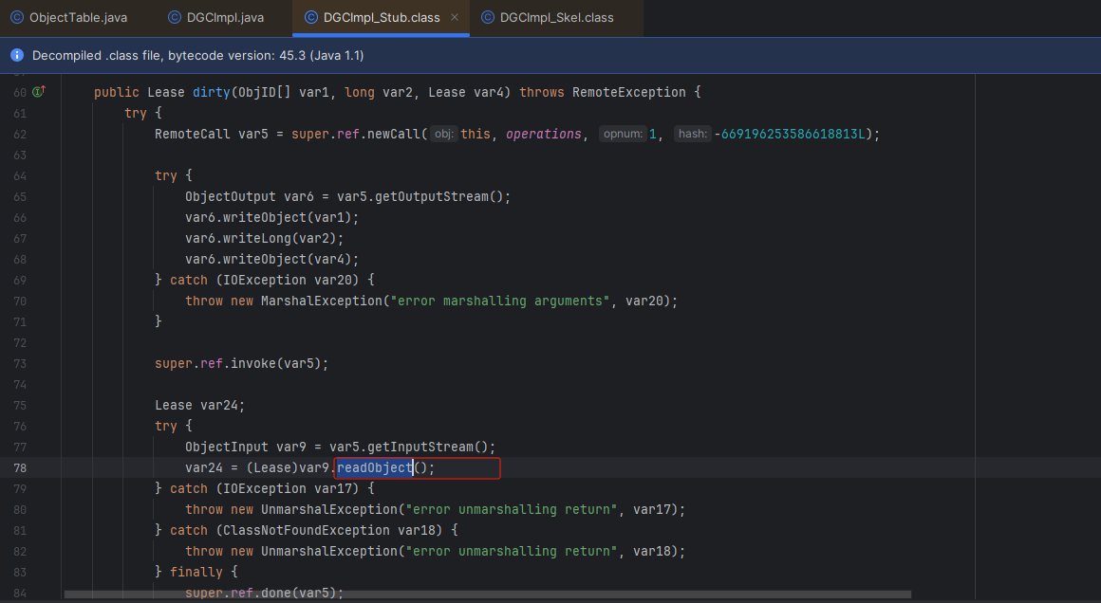Click the info icon in the decompiled banner
This screenshot has width=1101, height=603.
coord(17,56)
